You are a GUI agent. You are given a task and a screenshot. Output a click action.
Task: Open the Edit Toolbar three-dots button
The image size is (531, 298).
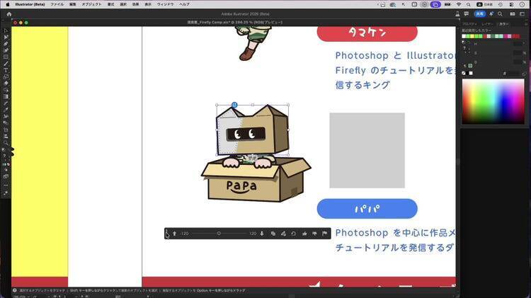click(6, 185)
